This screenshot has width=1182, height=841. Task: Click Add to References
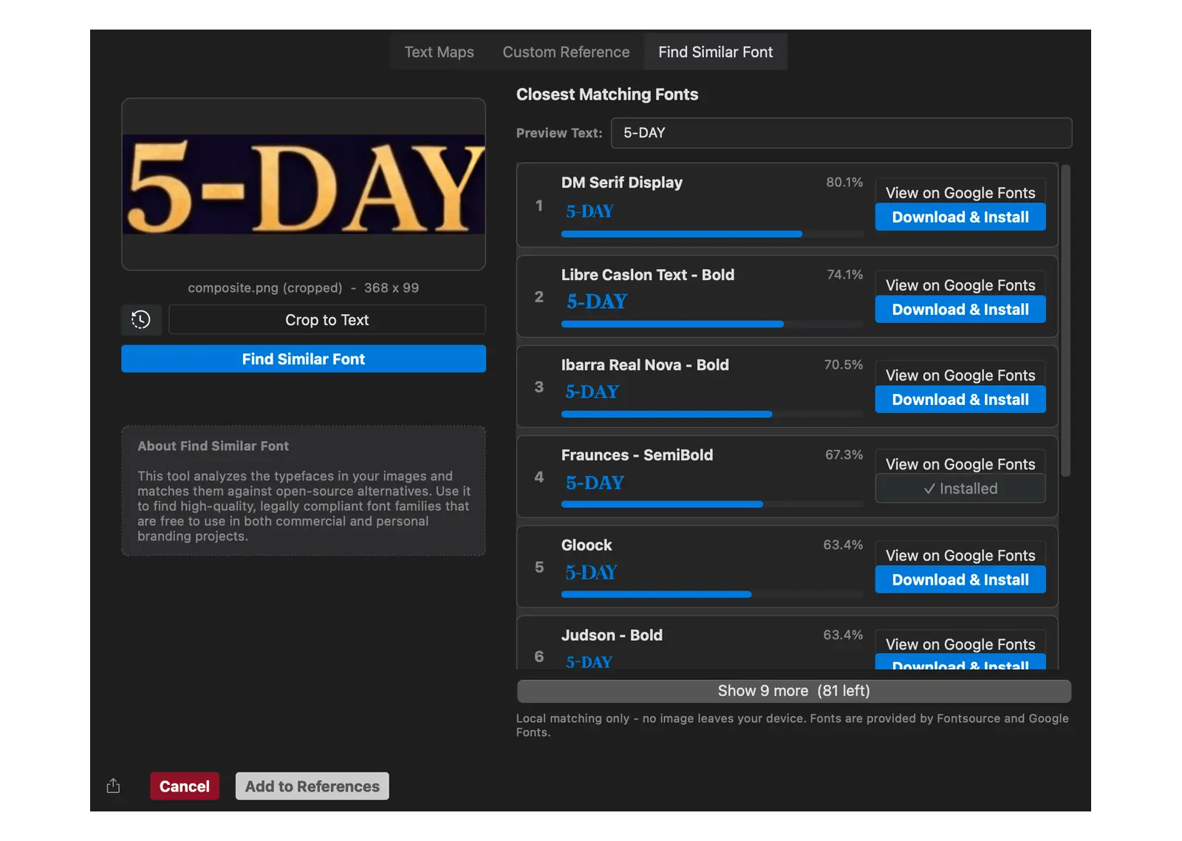click(x=312, y=786)
